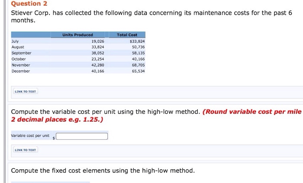
Task: Click total cost $33,824 for July
Action: pyautogui.click(x=137, y=41)
